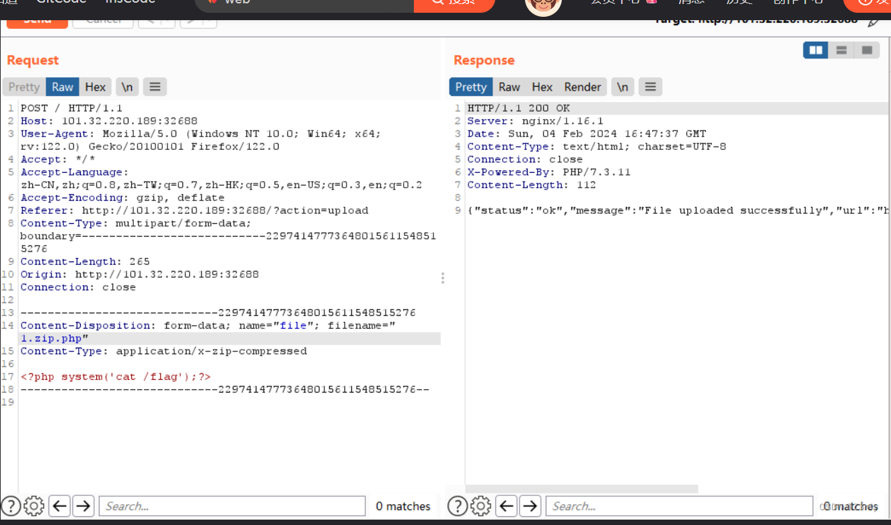Click the 'Request' panel heading
The image size is (891, 525).
point(33,60)
